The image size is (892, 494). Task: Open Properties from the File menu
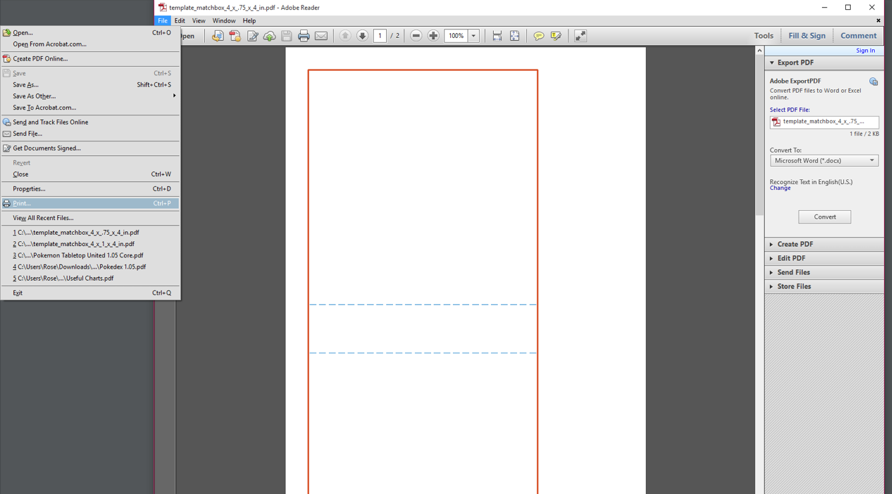90,189
